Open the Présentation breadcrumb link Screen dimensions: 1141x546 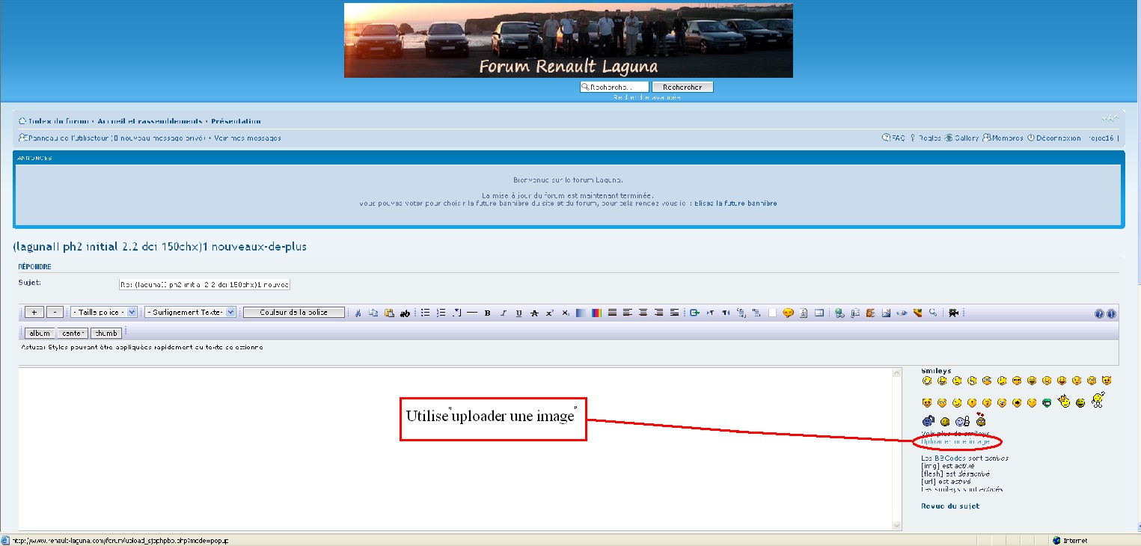pos(236,121)
